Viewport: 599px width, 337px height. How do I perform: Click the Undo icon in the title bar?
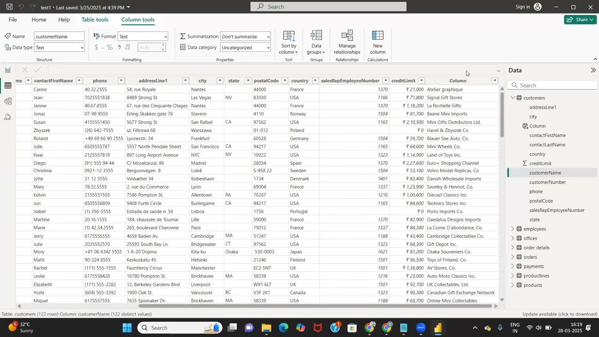tap(21, 7)
